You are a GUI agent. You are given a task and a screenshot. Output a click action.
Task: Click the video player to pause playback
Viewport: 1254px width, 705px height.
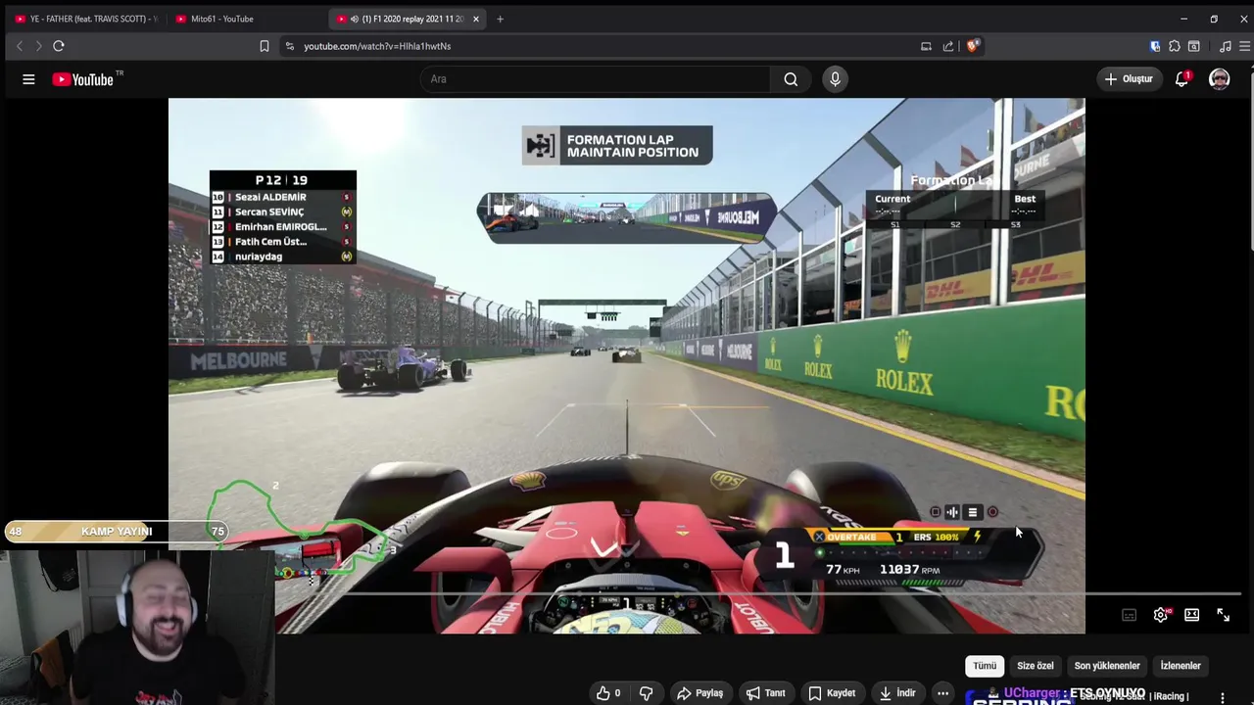tap(627, 365)
